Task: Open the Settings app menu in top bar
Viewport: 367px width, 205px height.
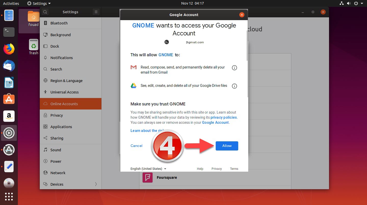Action: (39, 3)
